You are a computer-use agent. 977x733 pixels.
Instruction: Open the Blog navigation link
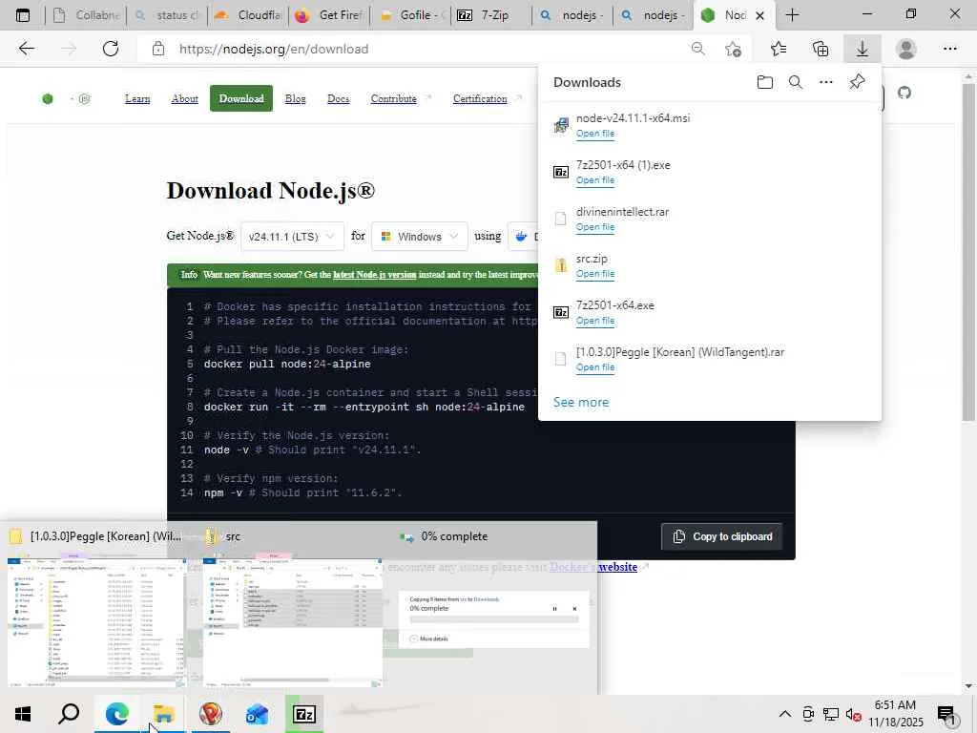click(x=296, y=98)
